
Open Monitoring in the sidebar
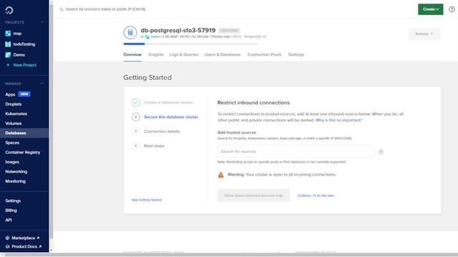click(x=15, y=181)
